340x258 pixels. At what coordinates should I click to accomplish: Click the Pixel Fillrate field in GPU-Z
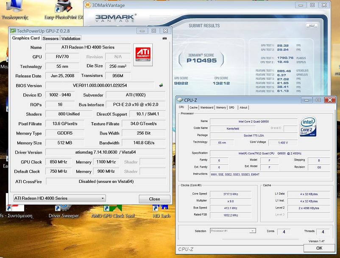pos(64,123)
